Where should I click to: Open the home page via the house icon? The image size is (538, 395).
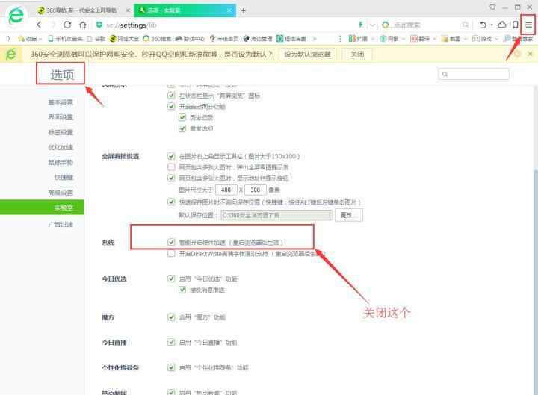83,25
